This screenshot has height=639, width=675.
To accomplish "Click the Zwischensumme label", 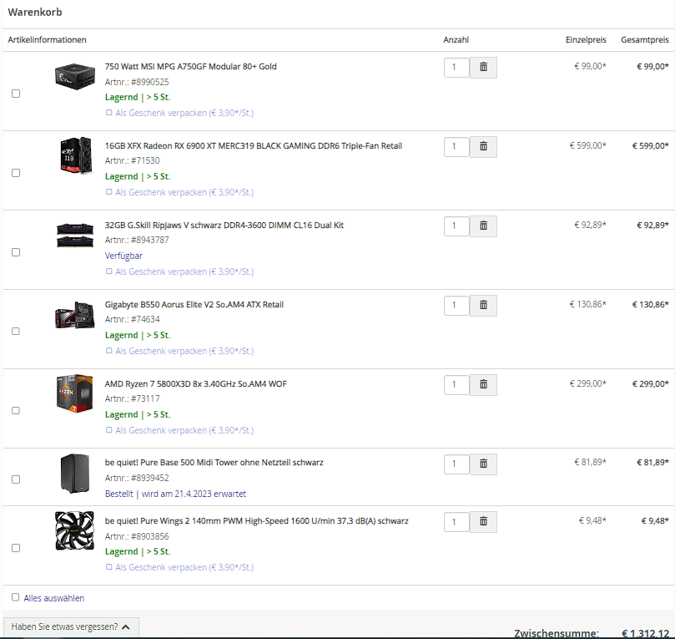I will click(x=557, y=633).
